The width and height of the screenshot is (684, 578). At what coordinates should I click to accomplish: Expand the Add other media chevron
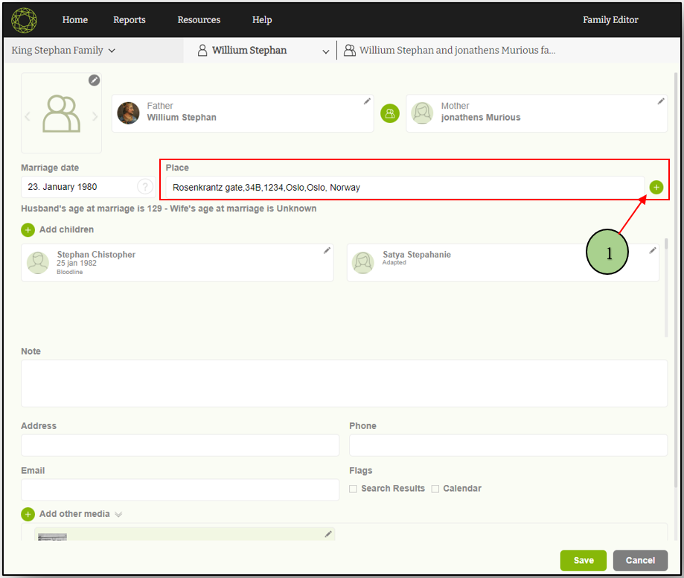point(118,514)
